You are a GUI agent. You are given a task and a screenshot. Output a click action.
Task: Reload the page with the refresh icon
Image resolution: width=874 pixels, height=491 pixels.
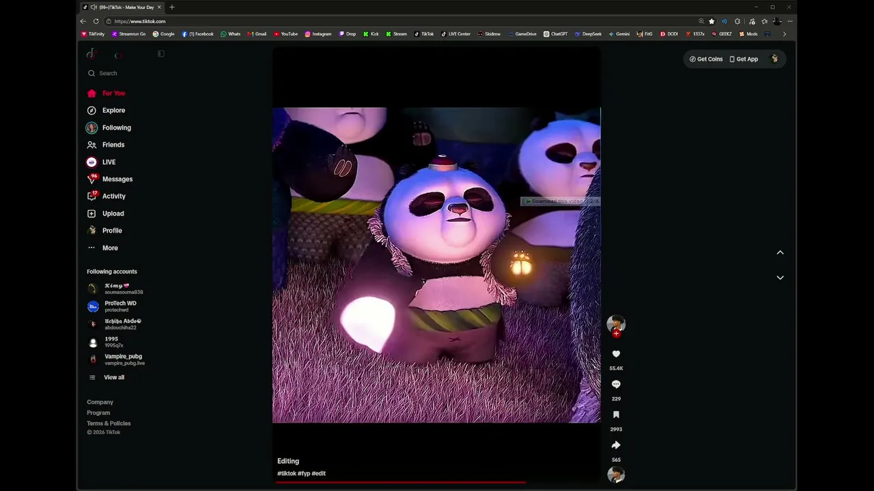click(x=96, y=21)
